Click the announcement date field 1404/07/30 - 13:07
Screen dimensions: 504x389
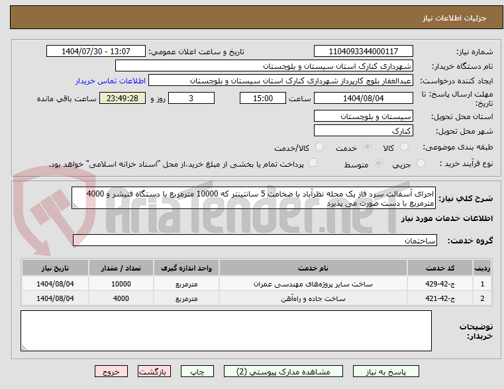pos(96,52)
